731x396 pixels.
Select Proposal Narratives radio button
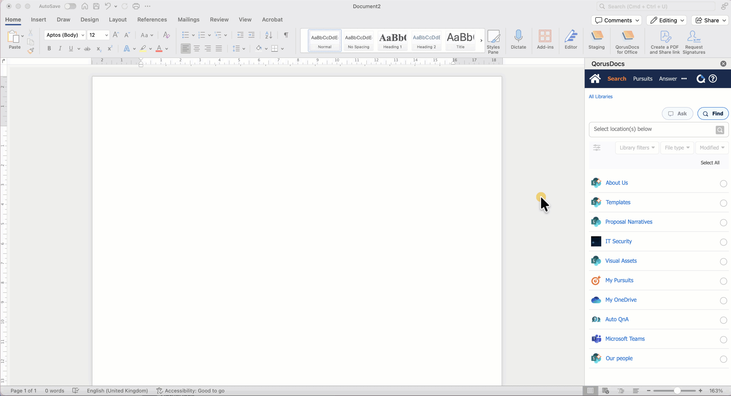[723, 223]
